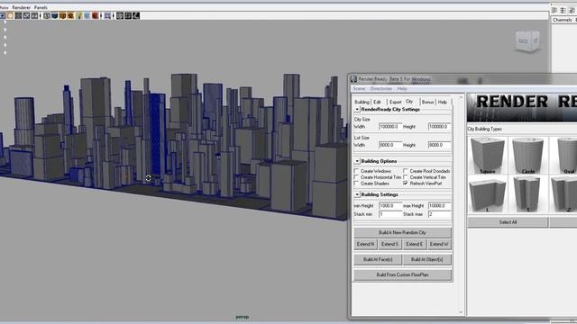Click the City Size Height input field
The height and width of the screenshot is (324, 577).
(x=439, y=127)
